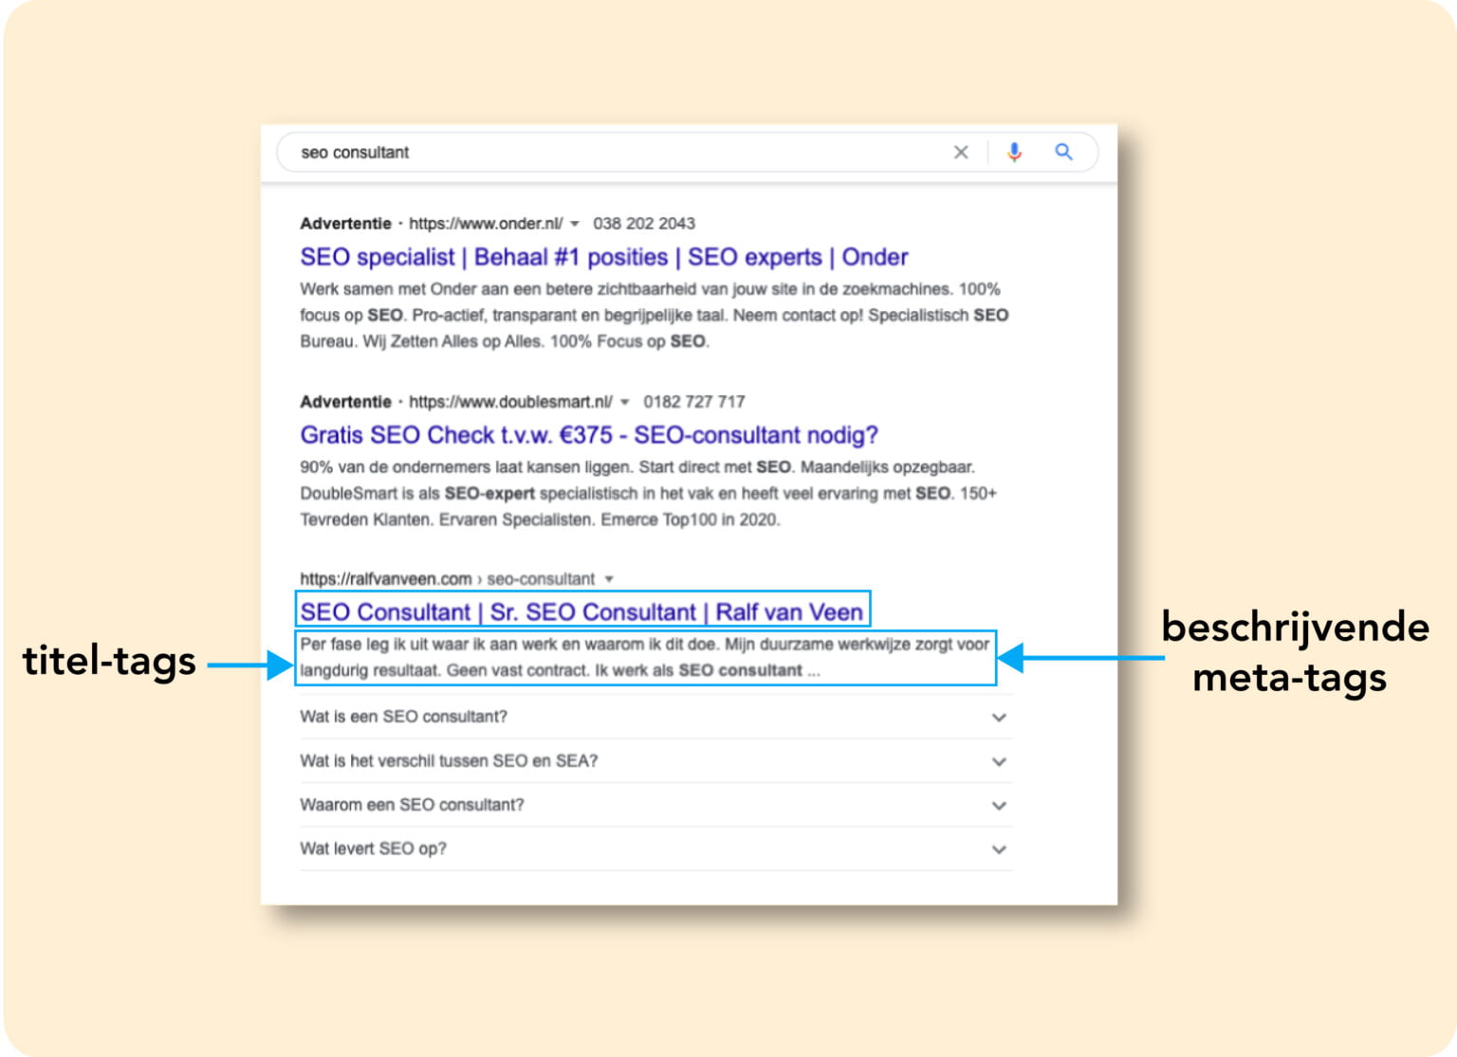The image size is (1457, 1057).
Task: Click phone number 0182 727 717
Action: (x=695, y=401)
